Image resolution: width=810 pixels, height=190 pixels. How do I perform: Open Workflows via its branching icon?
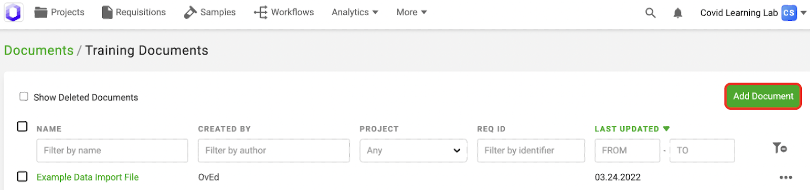coord(261,12)
